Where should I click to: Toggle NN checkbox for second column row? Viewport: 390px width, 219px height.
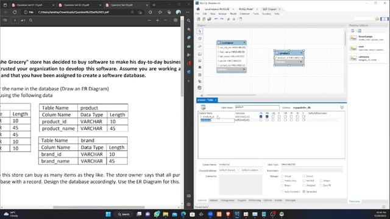(267, 120)
